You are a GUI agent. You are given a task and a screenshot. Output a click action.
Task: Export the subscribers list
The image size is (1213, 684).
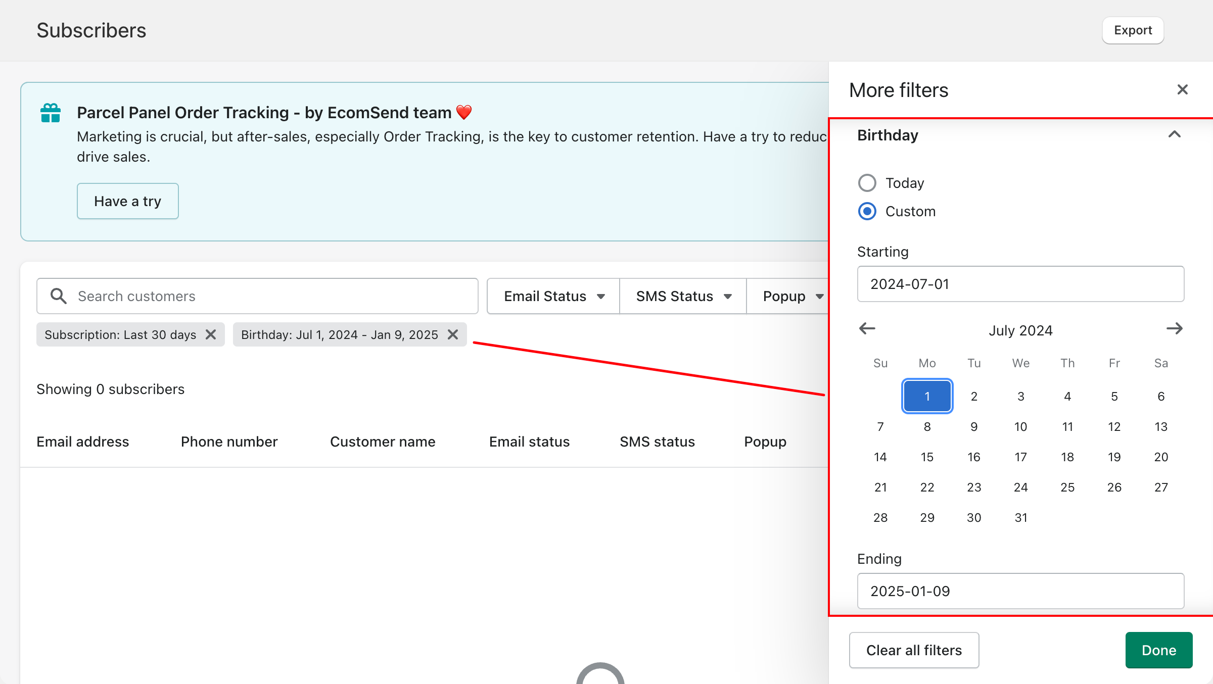click(x=1133, y=30)
